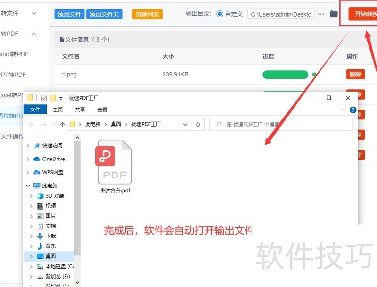The width and height of the screenshot is (377, 287).
Task: Click the search box 在 优速PDF工厂 中搜索
Action: coord(281,125)
